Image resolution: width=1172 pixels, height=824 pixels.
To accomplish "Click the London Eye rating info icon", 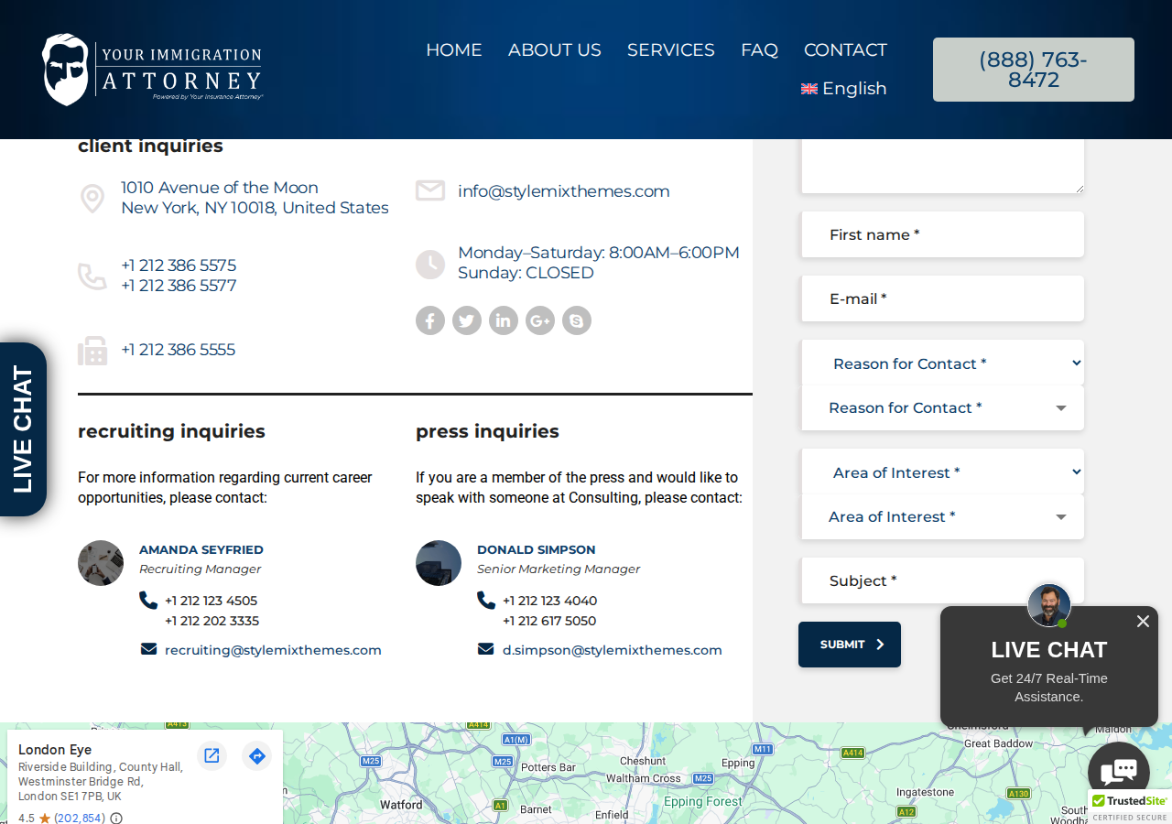I will point(116,818).
